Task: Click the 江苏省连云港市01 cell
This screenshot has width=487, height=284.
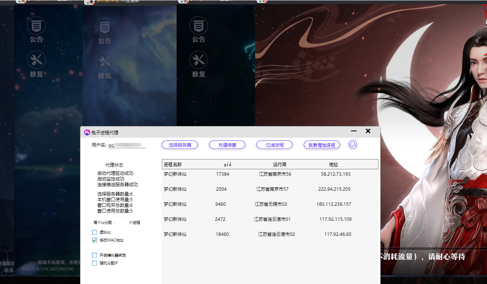Action: 272,219
